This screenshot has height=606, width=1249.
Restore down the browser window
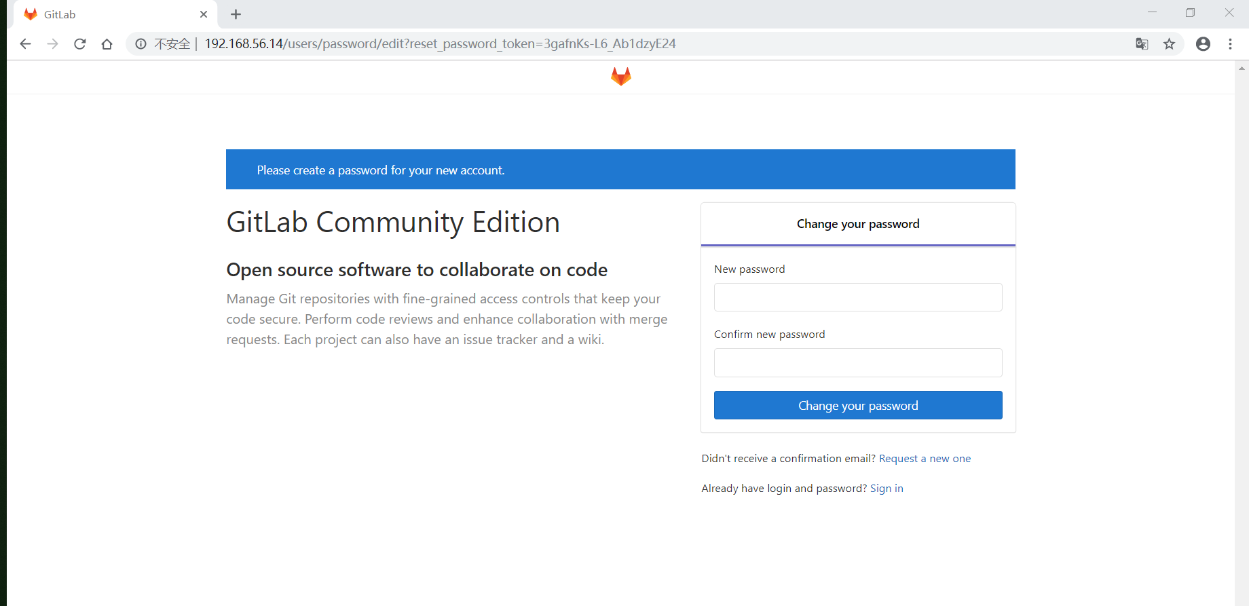tap(1190, 12)
